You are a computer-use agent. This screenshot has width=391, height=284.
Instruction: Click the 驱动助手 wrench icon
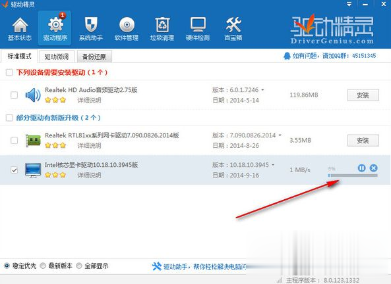[x=157, y=266]
